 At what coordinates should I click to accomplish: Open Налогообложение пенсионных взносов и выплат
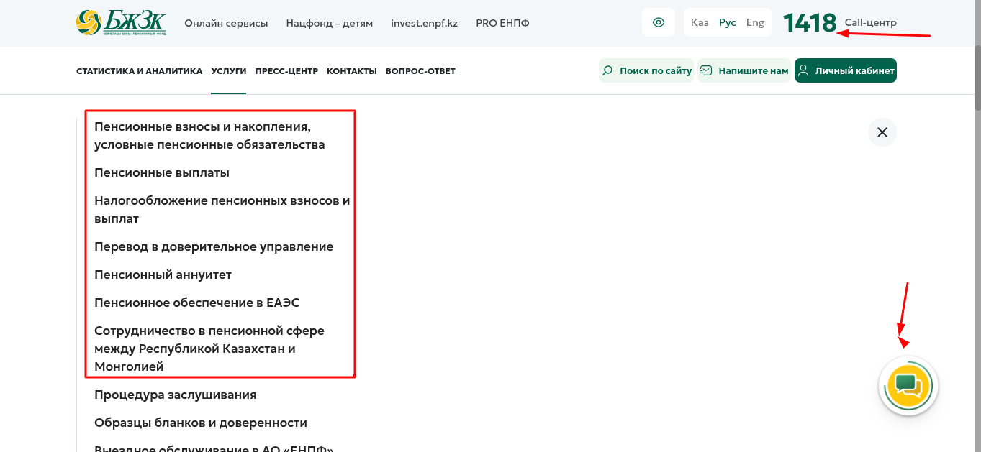point(222,210)
